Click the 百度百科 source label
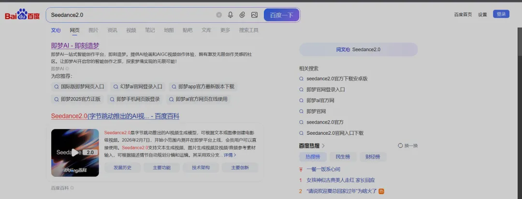This screenshot has height=199, width=522. point(60,188)
